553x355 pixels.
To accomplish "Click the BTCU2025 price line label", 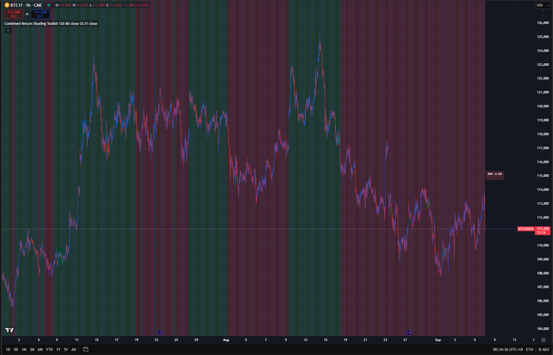I will click(x=526, y=229).
